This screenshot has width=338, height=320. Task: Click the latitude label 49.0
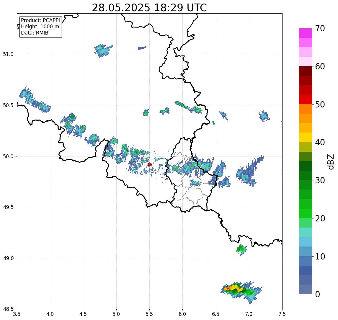(8, 258)
